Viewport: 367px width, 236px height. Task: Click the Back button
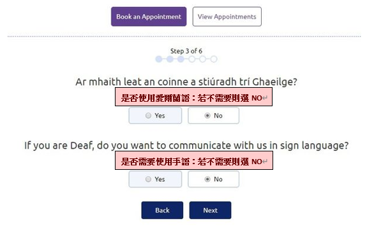pos(162,210)
